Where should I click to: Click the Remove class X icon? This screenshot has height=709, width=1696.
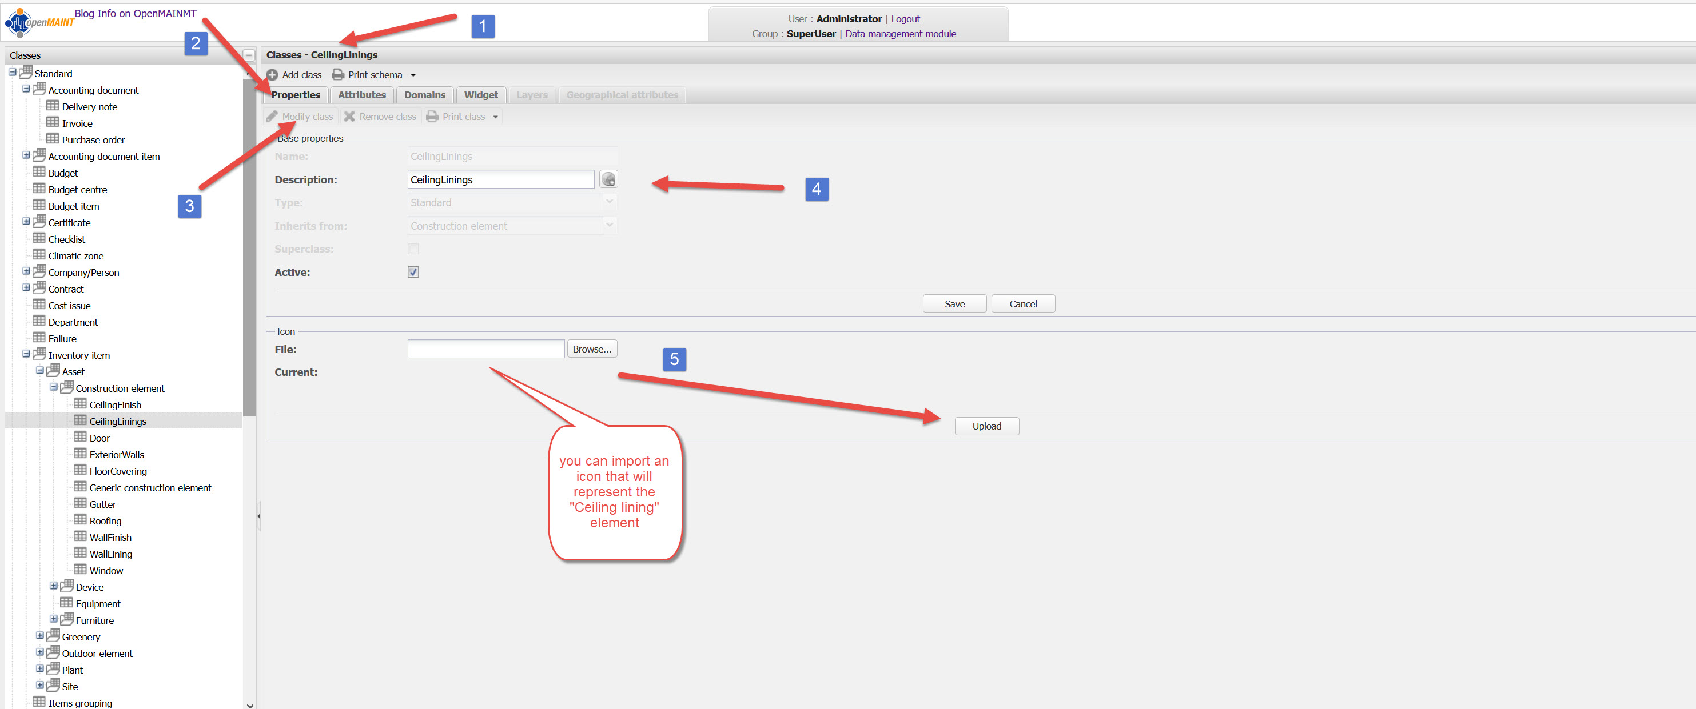coord(349,117)
